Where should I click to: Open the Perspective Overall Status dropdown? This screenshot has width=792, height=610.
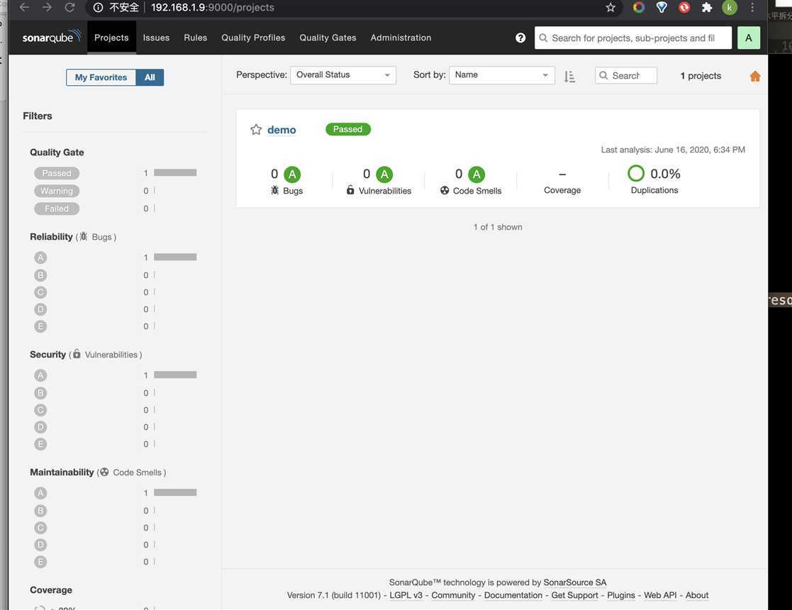343,74
